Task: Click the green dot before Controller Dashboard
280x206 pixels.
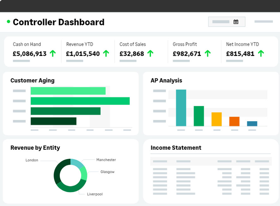Action: pyautogui.click(x=9, y=22)
